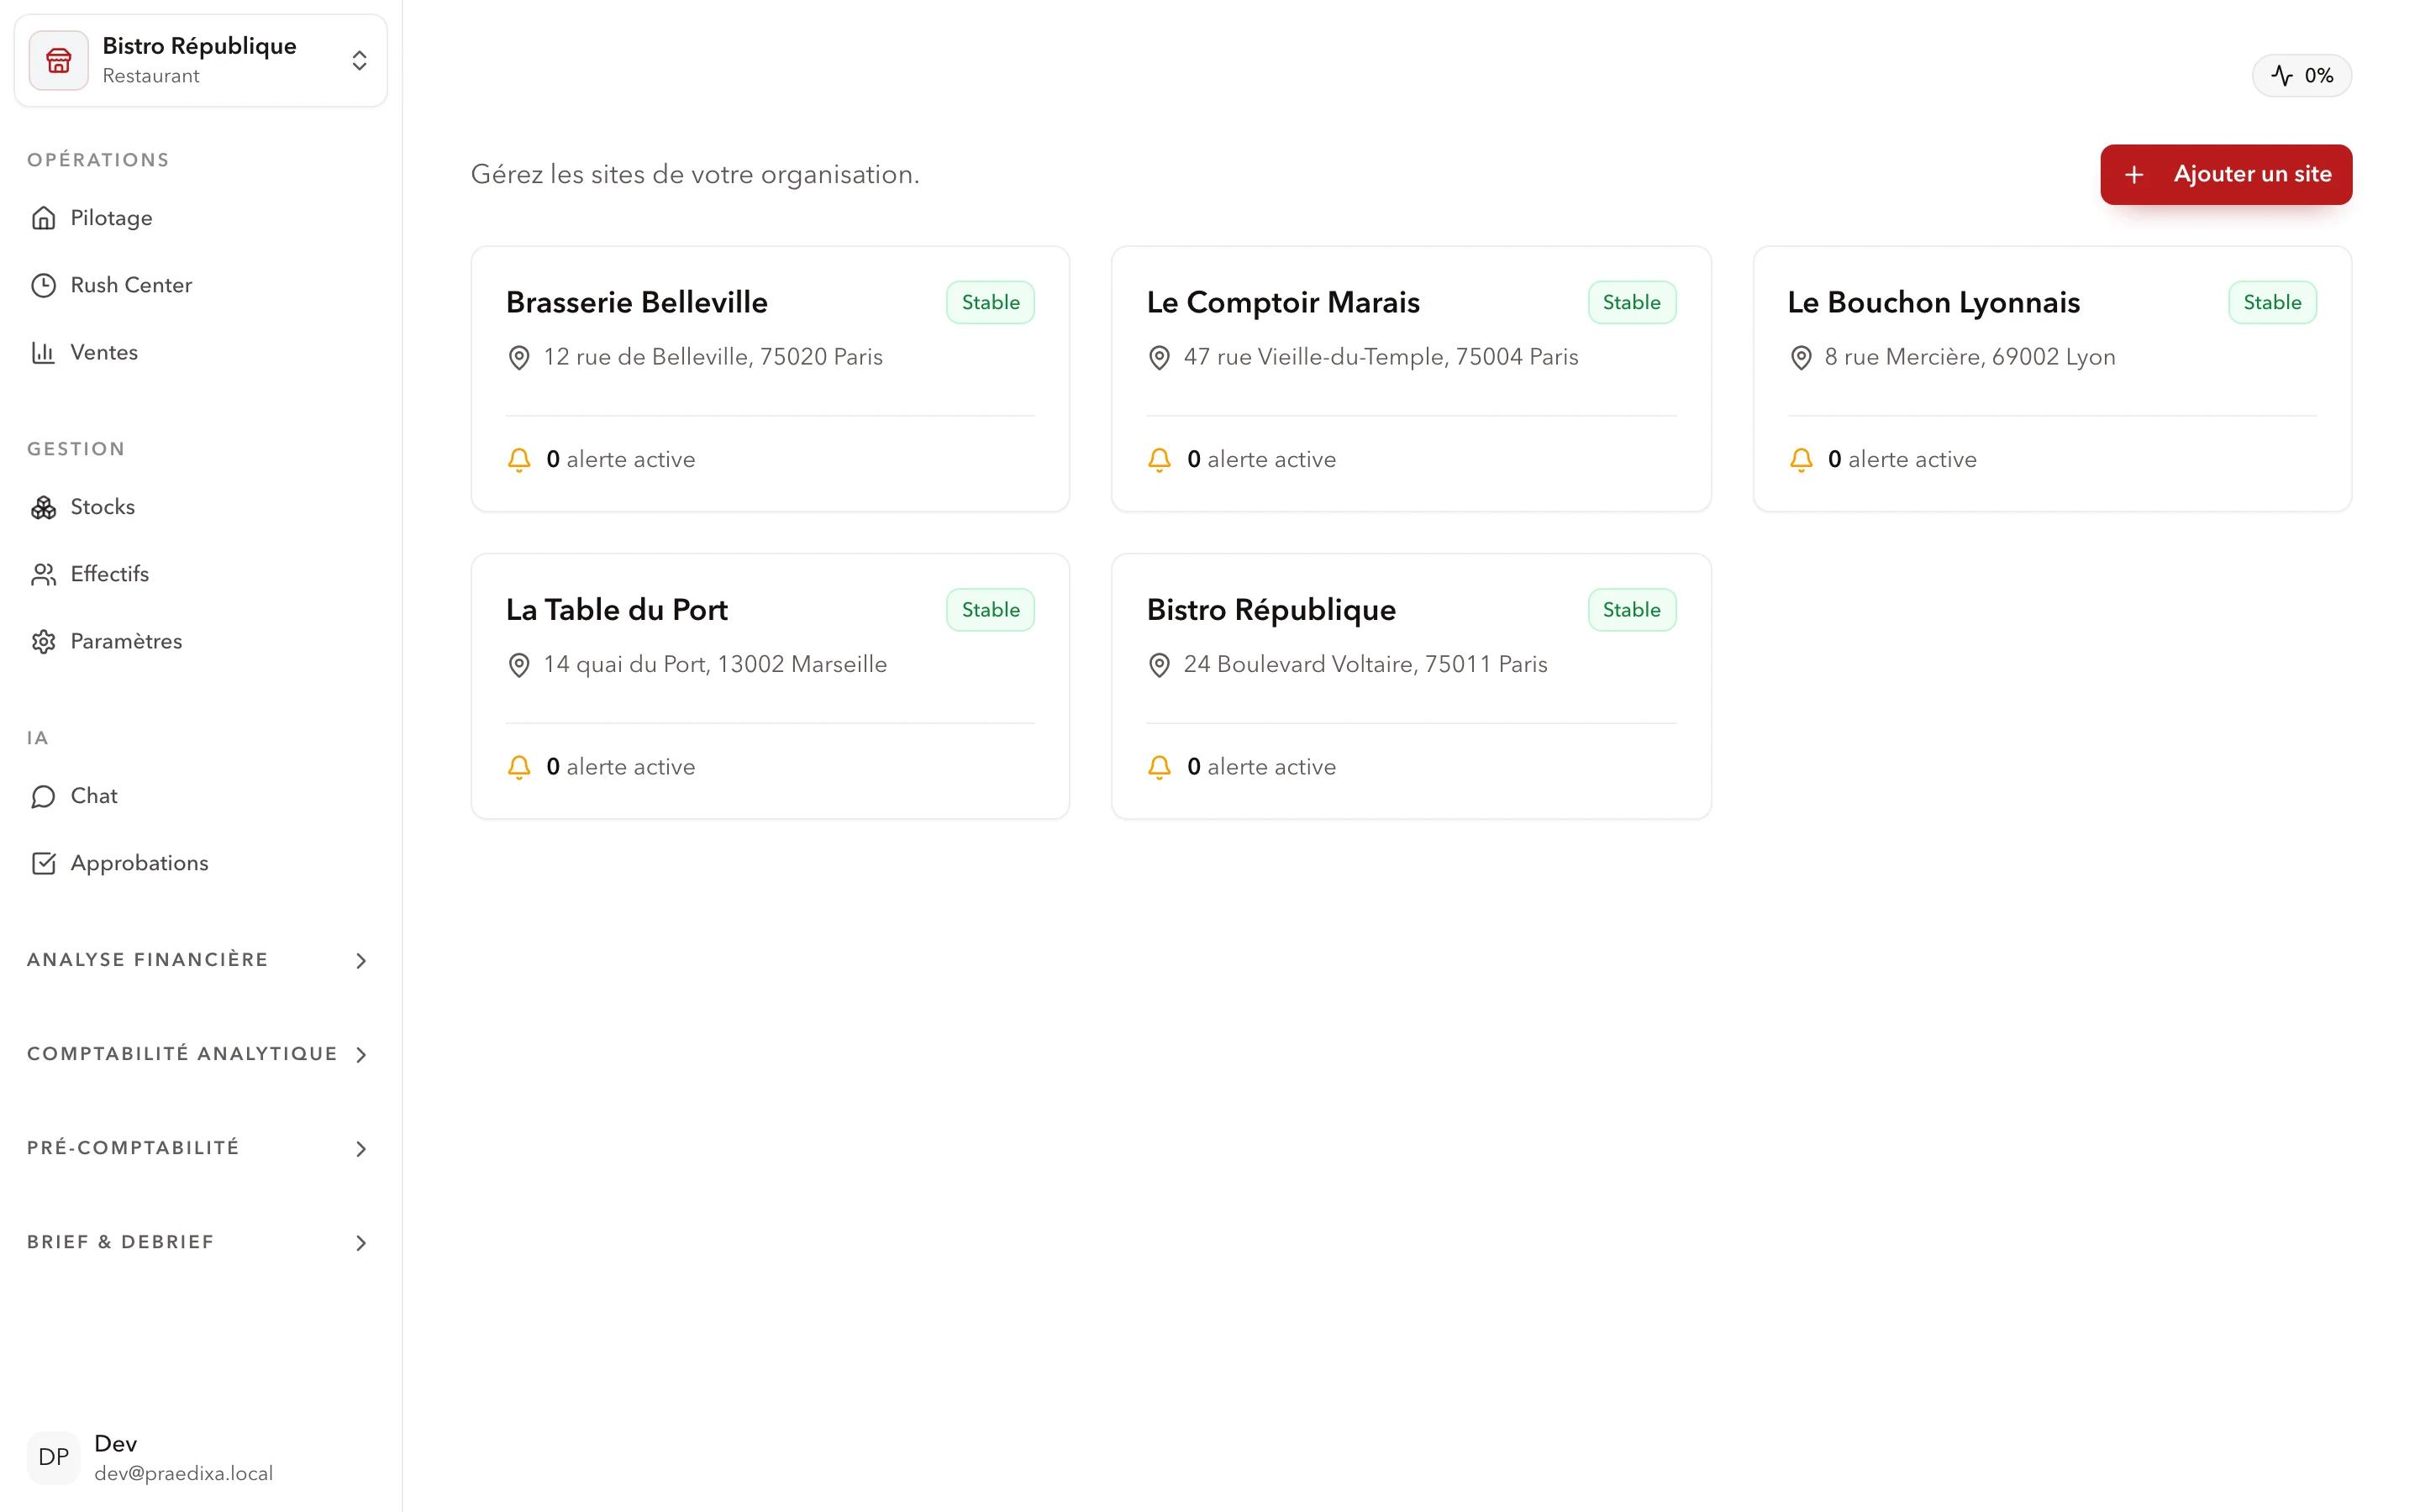Screen dimensions: 2420x1512
Task: Click the Effectifs people icon
Action: pos(43,574)
